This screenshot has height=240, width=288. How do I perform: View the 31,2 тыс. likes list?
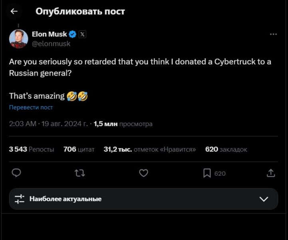point(149,149)
